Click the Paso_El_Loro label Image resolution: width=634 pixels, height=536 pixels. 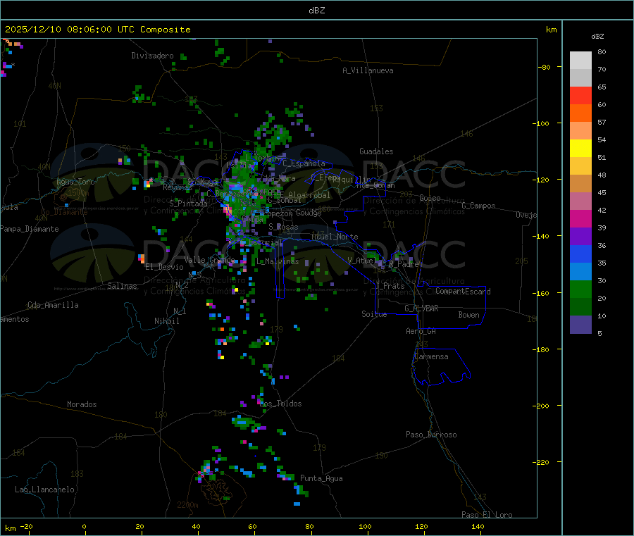(x=487, y=515)
